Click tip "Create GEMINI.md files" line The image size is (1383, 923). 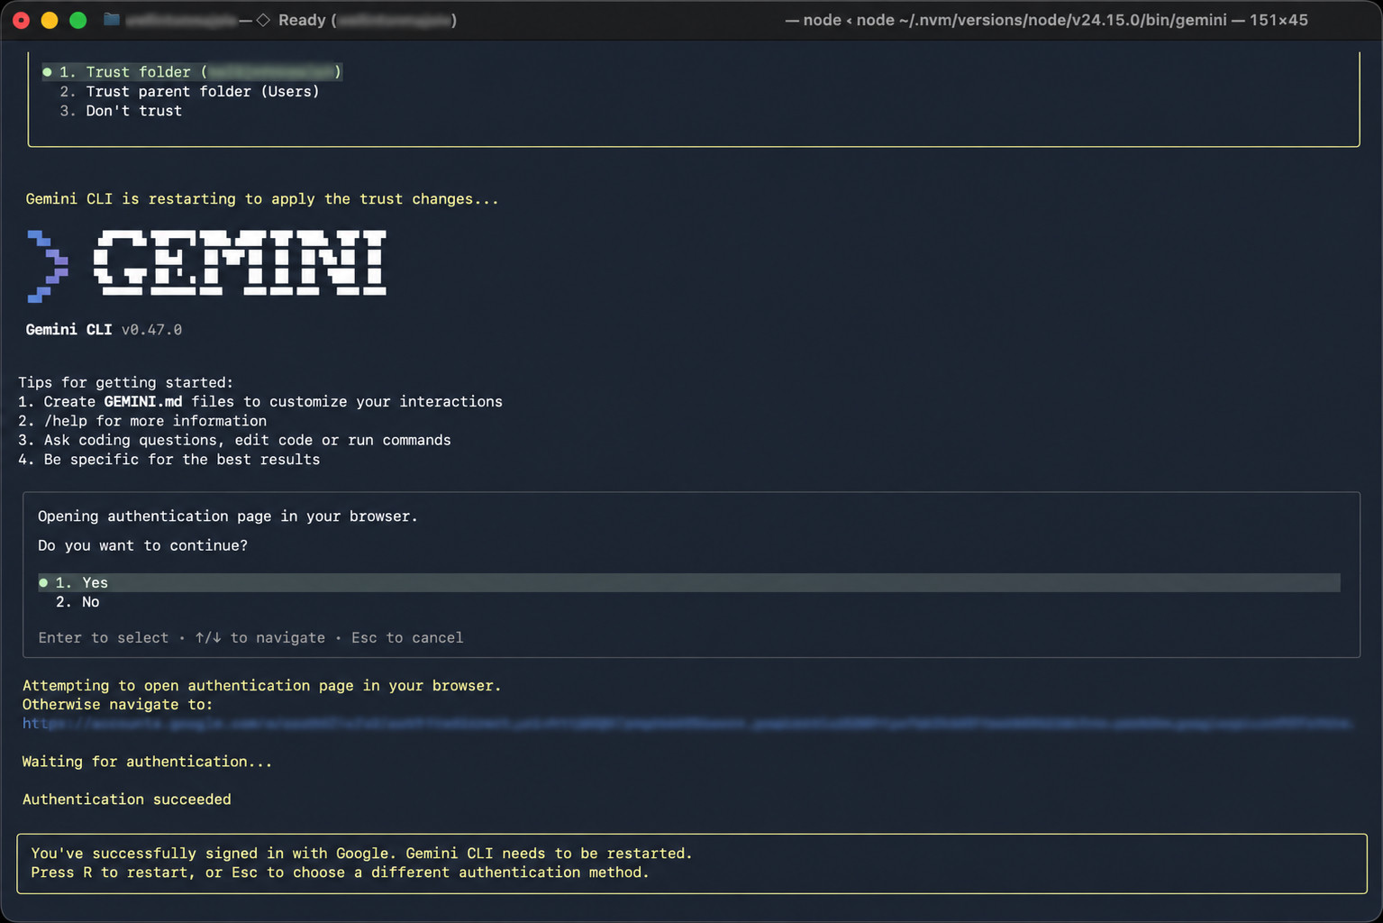(x=260, y=402)
